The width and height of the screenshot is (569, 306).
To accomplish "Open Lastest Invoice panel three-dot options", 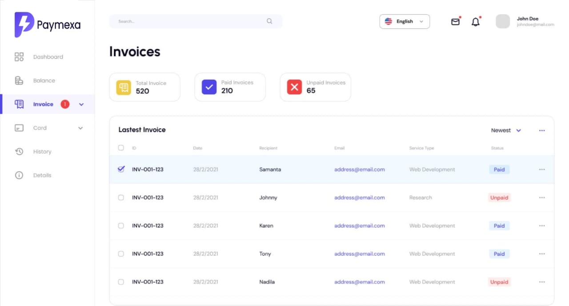I will (541, 130).
